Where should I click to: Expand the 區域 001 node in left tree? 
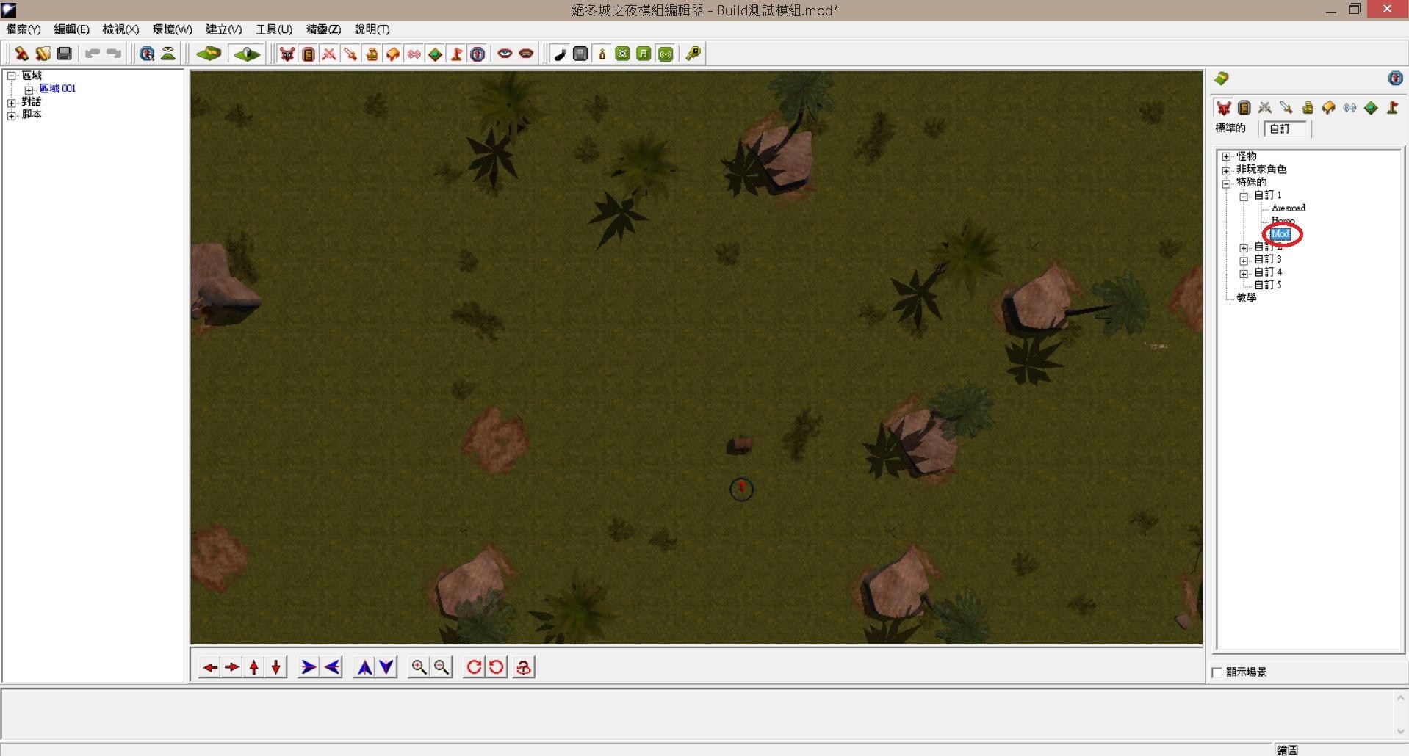29,90
